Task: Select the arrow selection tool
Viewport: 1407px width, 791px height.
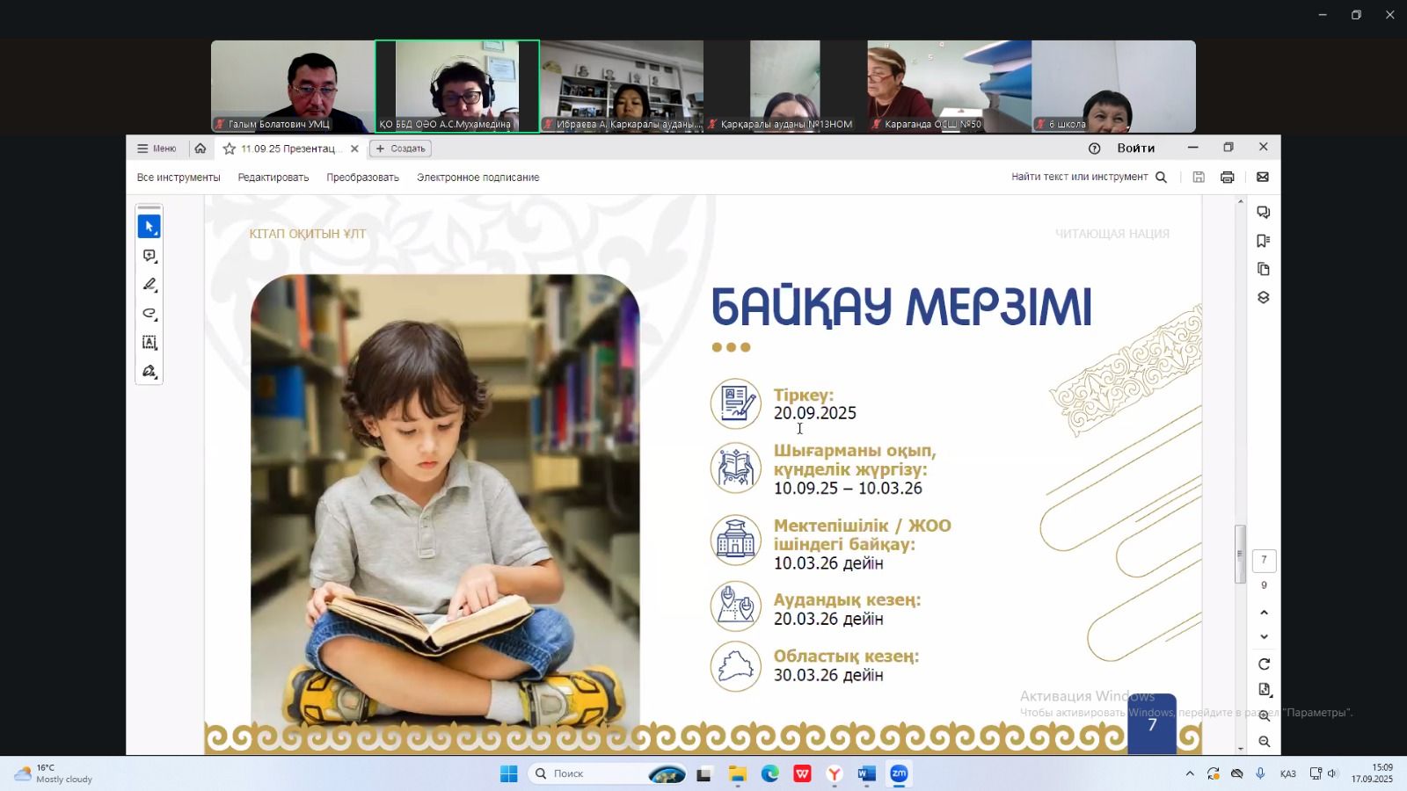Action: point(149,227)
